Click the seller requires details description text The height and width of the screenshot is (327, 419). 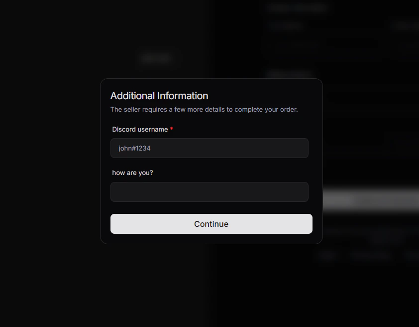tap(204, 110)
